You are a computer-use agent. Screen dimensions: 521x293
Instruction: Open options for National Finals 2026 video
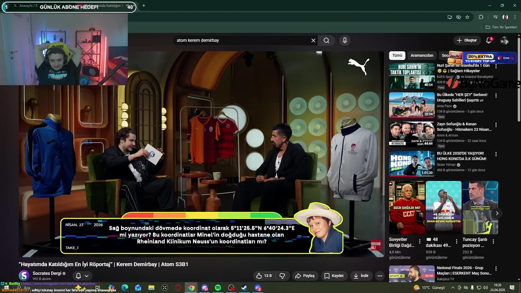coord(496,269)
